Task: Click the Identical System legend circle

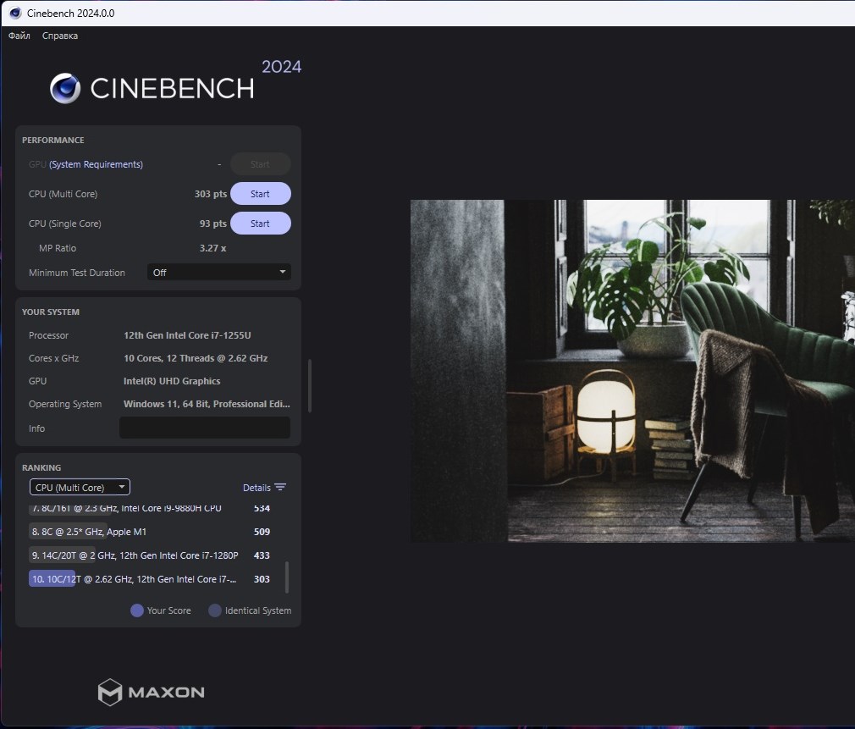Action: [x=215, y=610]
